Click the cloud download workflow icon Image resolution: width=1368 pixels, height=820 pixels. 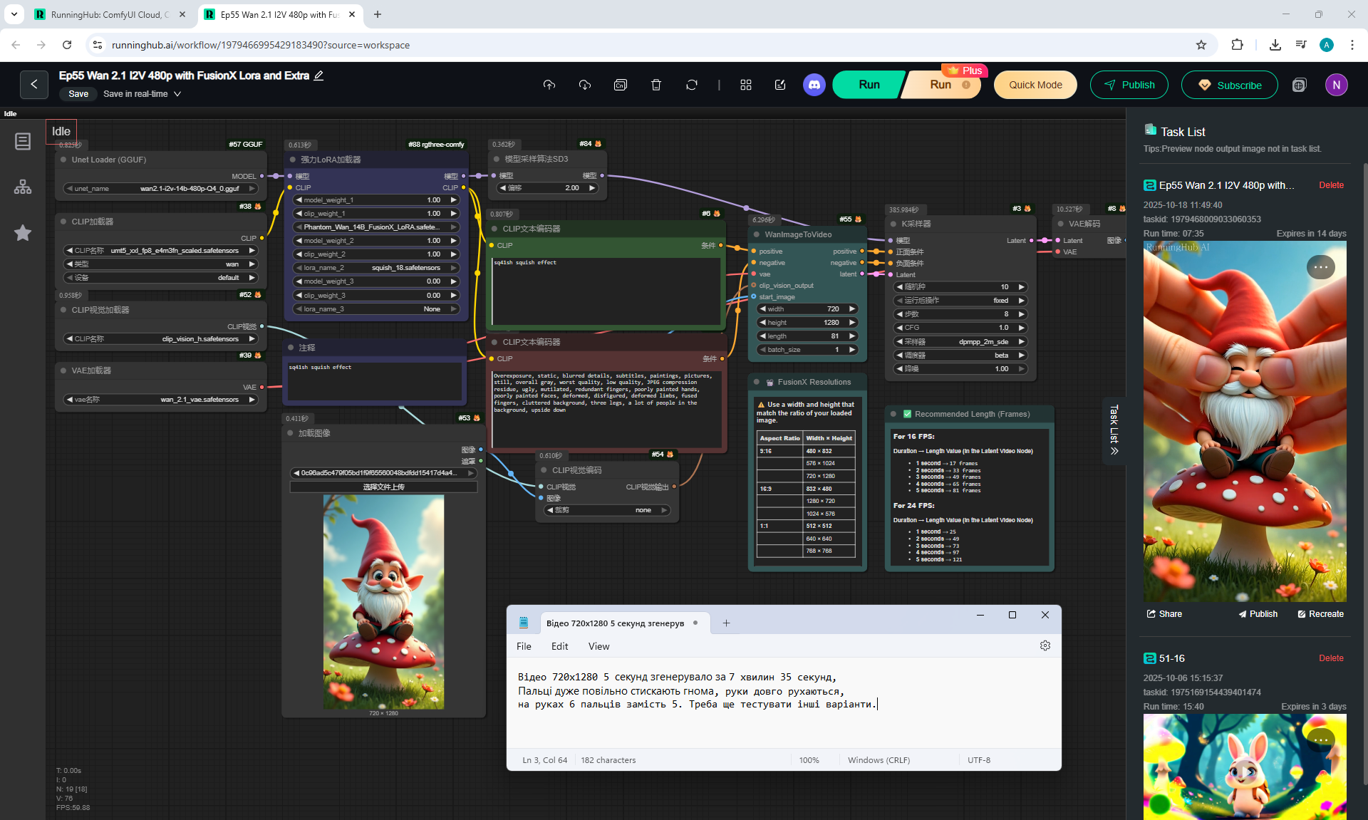point(584,85)
